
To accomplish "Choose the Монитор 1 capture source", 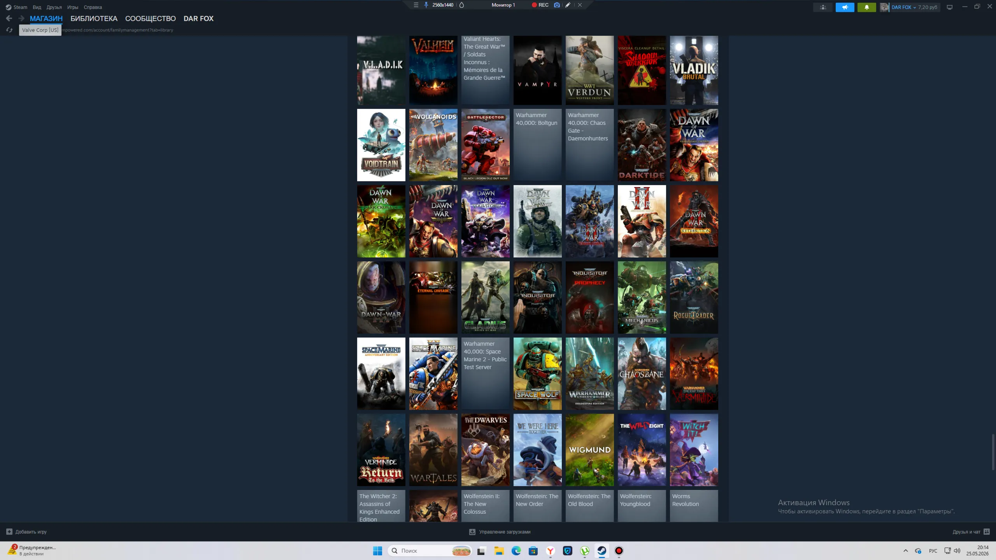I will point(503,5).
